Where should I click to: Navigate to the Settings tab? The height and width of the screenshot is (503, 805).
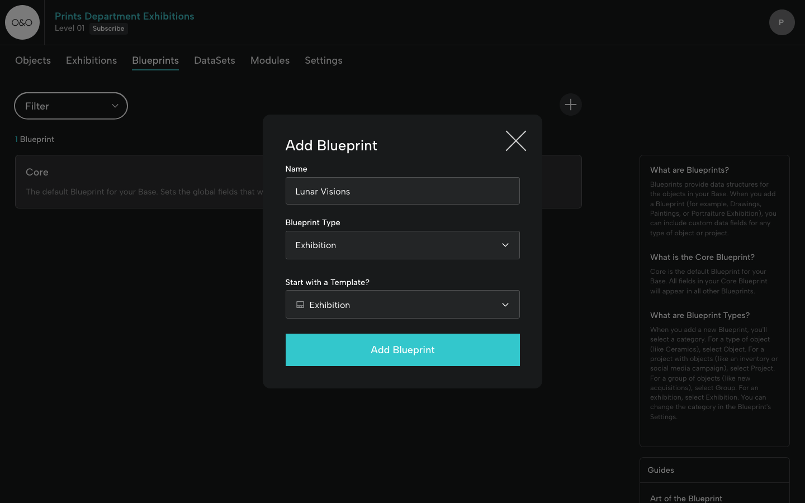tap(323, 60)
